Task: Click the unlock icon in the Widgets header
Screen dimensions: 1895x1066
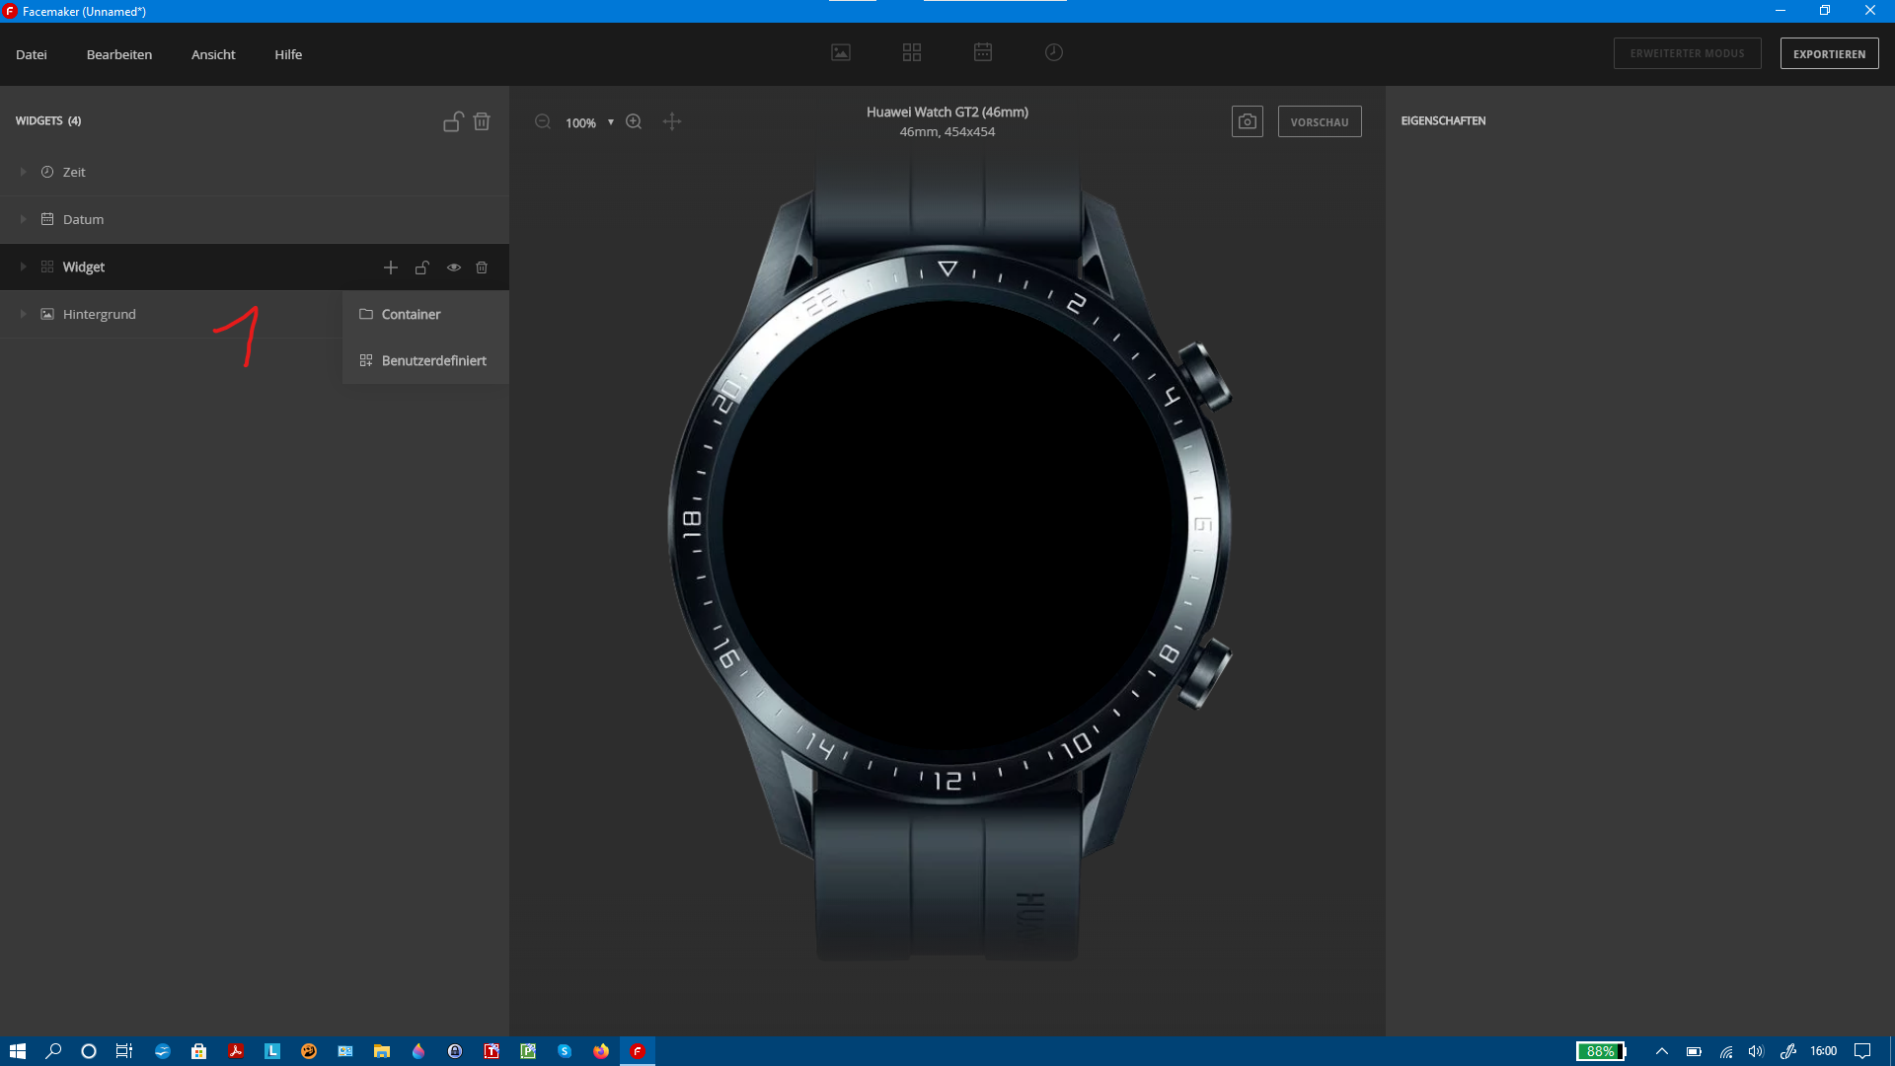Action: (452, 121)
